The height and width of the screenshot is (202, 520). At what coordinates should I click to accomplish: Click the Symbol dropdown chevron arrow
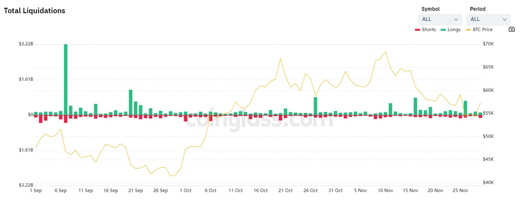coord(456,20)
